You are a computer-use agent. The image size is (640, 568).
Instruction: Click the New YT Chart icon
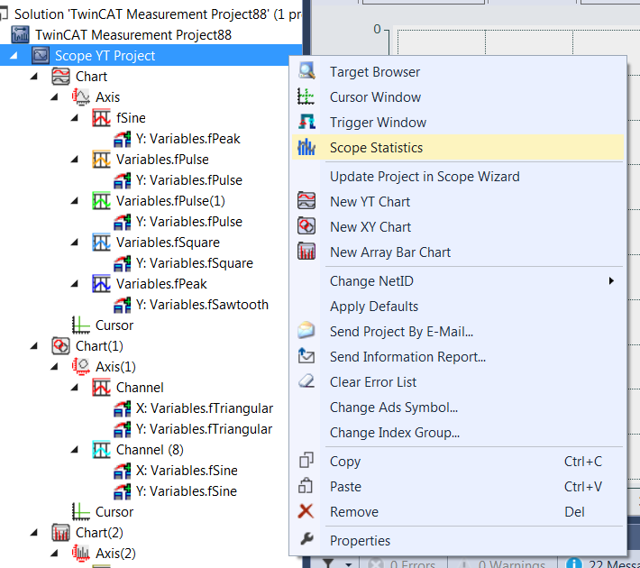[306, 201]
